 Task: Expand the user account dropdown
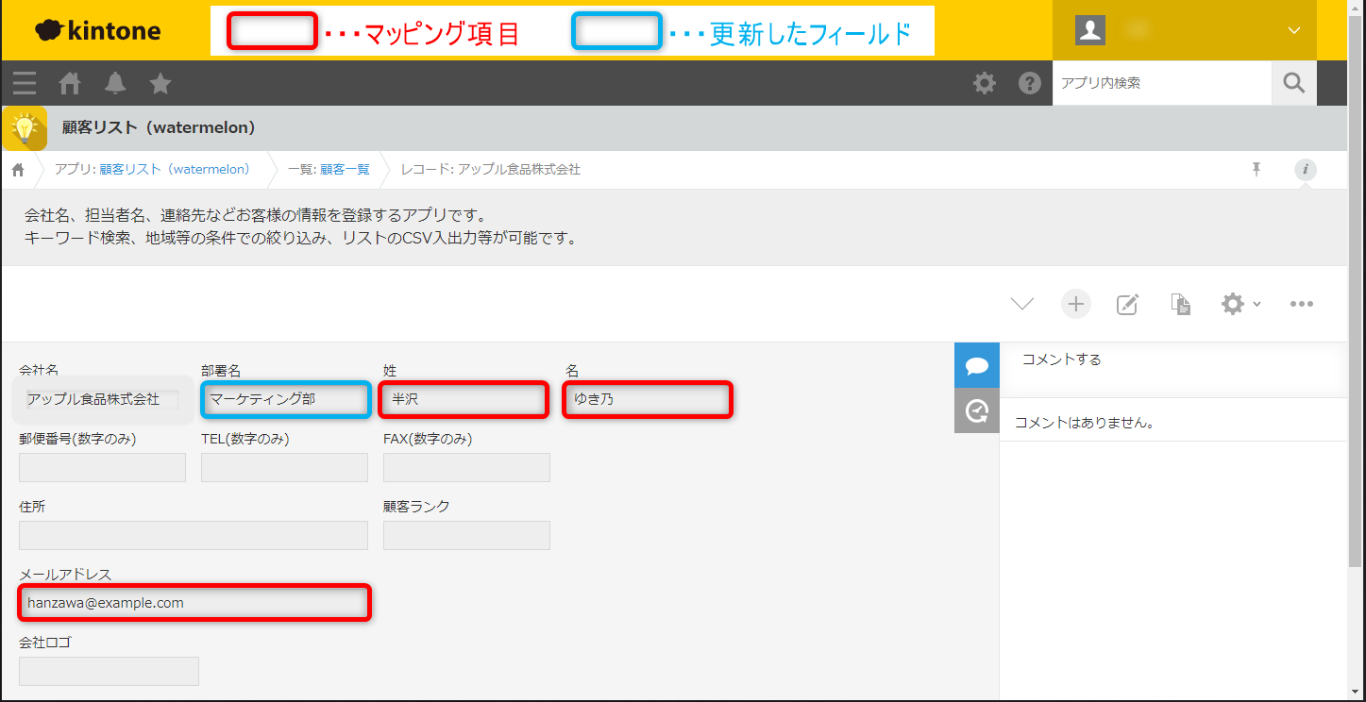tap(1293, 30)
